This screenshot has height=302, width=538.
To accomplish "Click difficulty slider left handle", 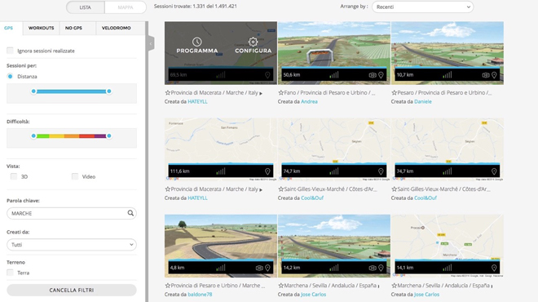I will 33,136.
